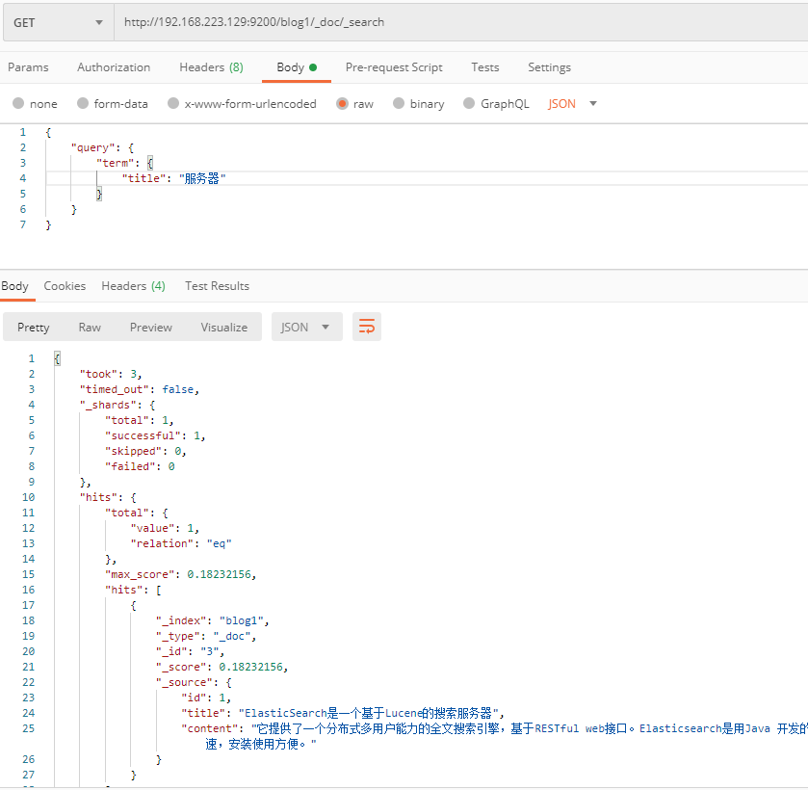Click the "max_score" value 0.18232156
808x790 pixels.
tap(219, 574)
